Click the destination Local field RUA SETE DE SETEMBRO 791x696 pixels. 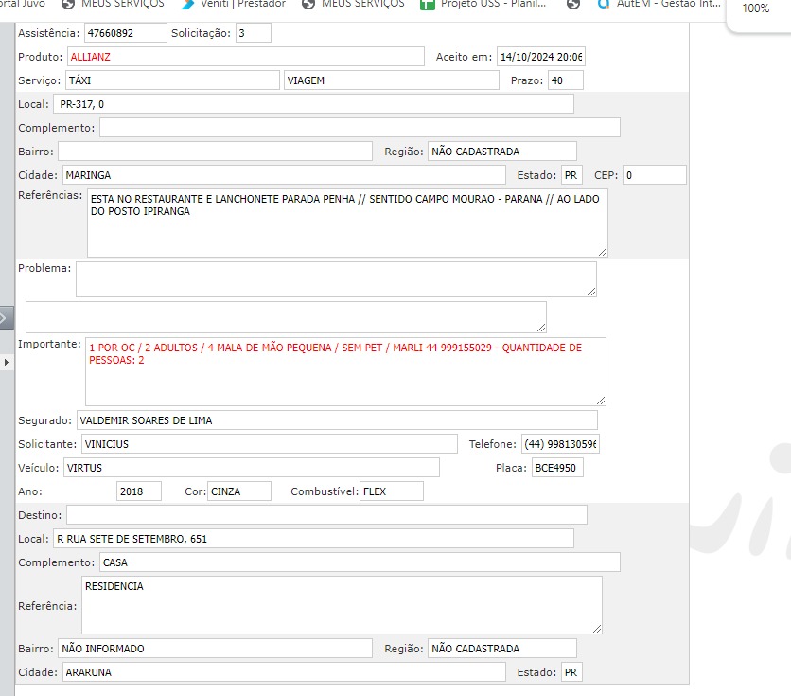point(313,539)
